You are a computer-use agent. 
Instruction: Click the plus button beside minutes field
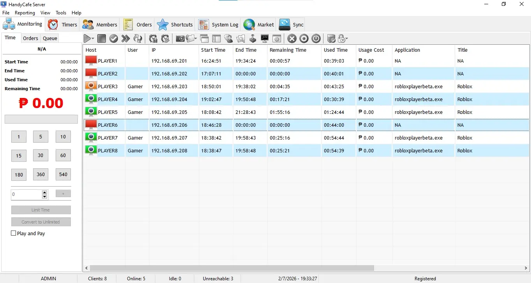63,193
